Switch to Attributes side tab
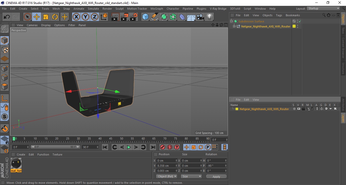 pyautogui.click(x=343, y=105)
